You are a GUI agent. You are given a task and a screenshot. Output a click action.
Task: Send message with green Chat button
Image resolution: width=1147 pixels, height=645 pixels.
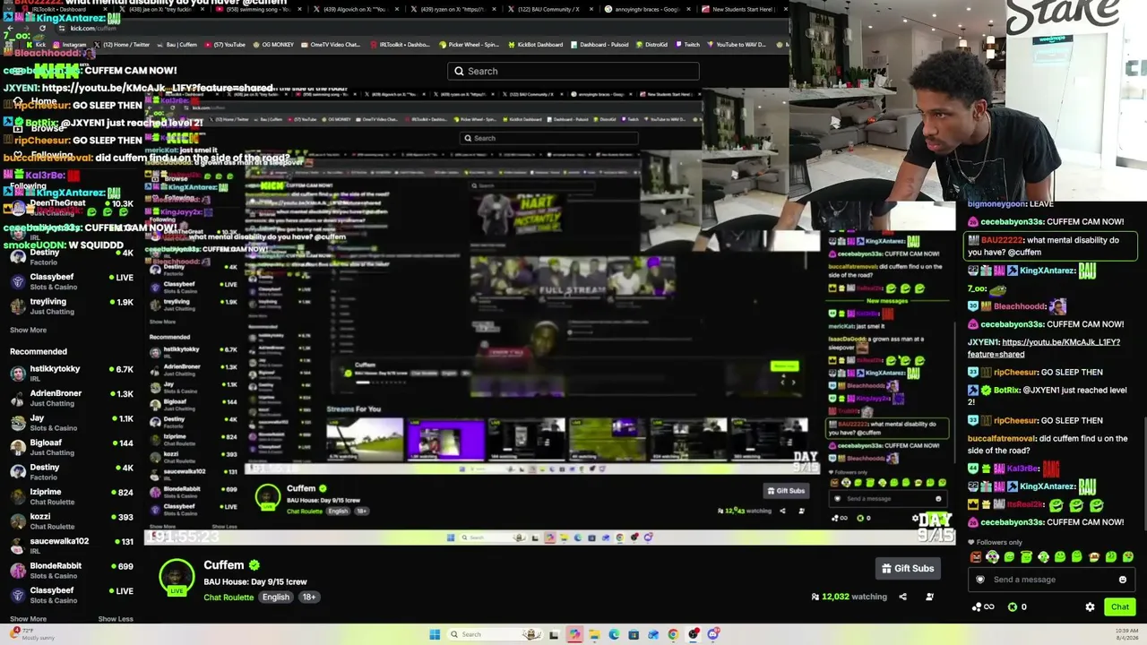(x=1120, y=606)
